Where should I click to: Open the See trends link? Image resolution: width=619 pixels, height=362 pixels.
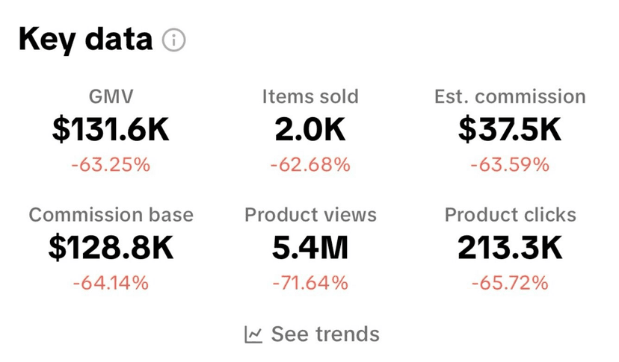324,334
